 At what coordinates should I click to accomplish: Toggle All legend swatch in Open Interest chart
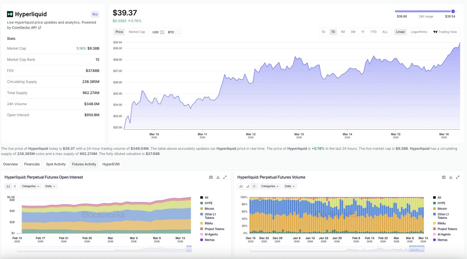(202, 197)
